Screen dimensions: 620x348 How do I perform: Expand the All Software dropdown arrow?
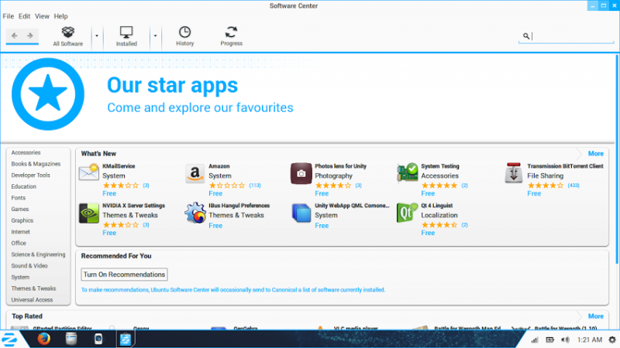coord(96,36)
